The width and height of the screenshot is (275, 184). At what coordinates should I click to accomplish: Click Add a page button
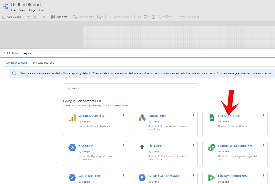coord(11,17)
